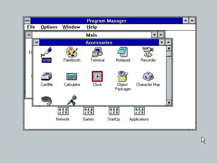
Task: Click the Recorder label text
Action: (148, 60)
